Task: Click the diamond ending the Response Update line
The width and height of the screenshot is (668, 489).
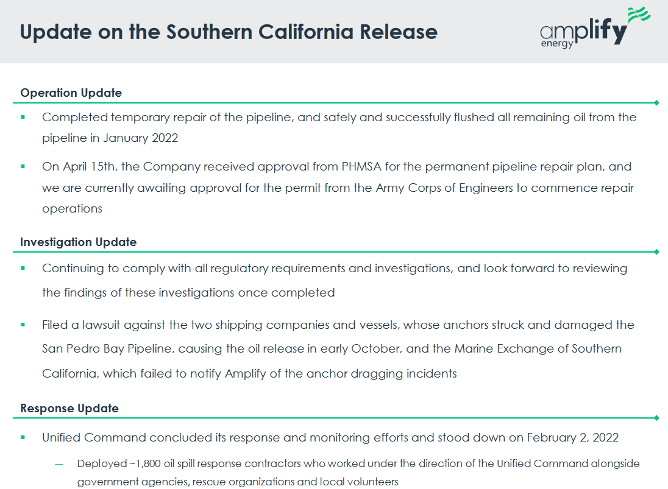Action: tap(656, 418)
